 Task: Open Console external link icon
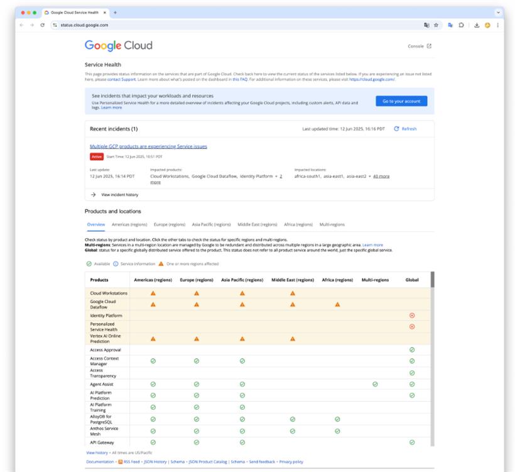click(x=429, y=46)
